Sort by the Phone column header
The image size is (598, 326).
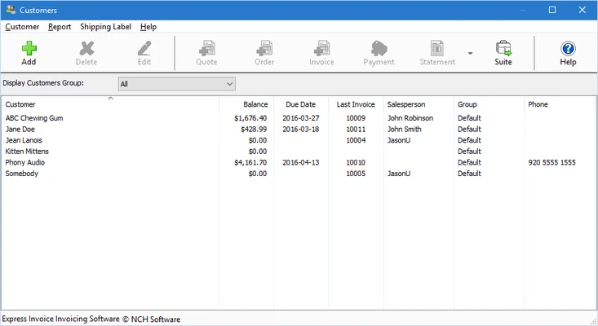560,104
